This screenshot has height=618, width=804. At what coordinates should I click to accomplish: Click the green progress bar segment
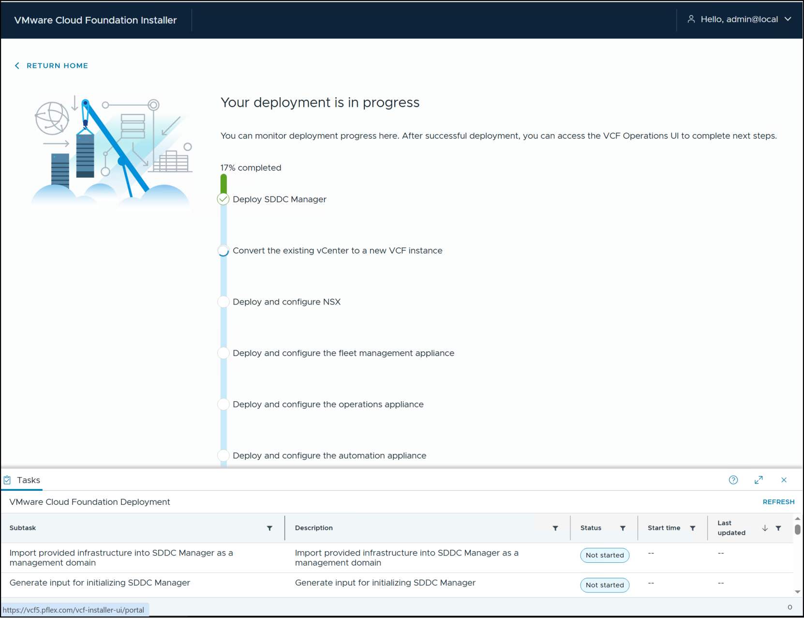[223, 184]
